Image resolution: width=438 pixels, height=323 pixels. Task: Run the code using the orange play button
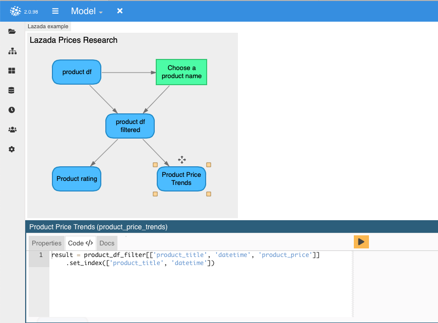361,242
